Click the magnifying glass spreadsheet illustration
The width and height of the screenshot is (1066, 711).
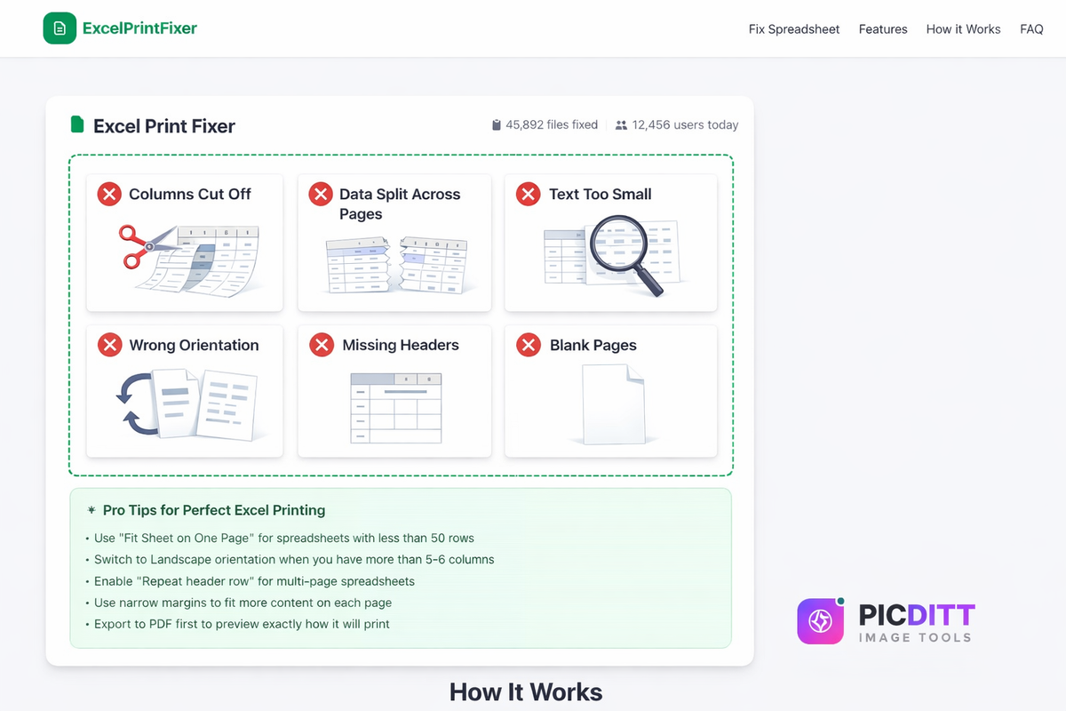click(613, 255)
